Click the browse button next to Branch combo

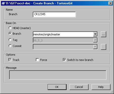coord(103,34)
